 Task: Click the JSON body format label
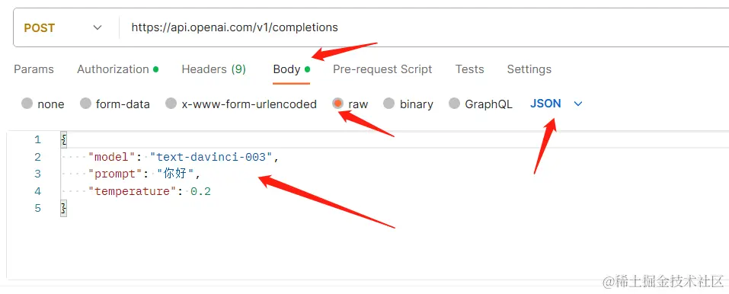pos(545,104)
